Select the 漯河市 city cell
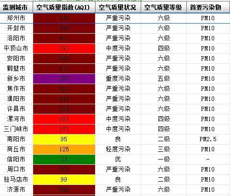This screenshot has width=230, height=196. (16, 119)
